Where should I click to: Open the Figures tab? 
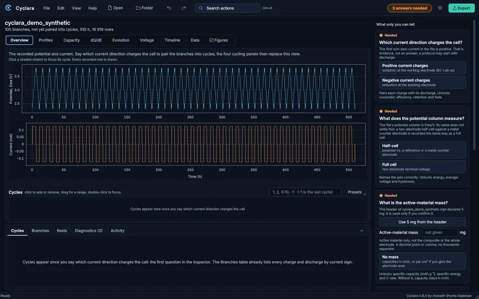(x=219, y=40)
